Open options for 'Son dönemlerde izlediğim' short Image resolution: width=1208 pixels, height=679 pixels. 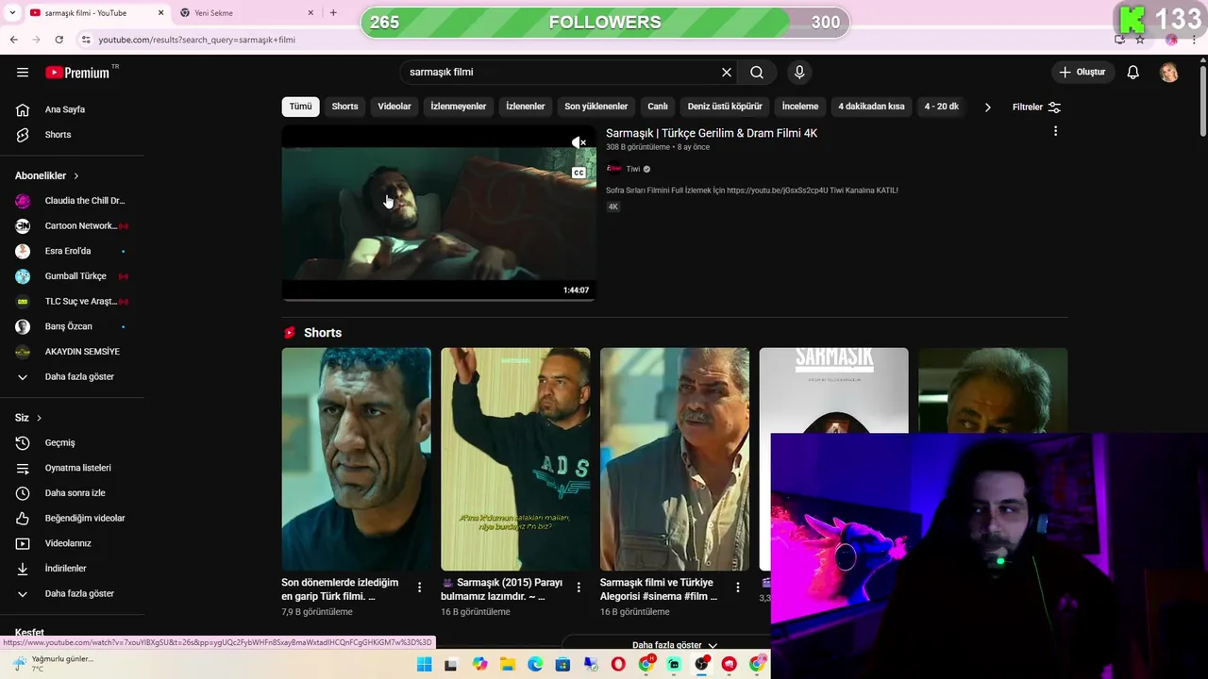420,588
